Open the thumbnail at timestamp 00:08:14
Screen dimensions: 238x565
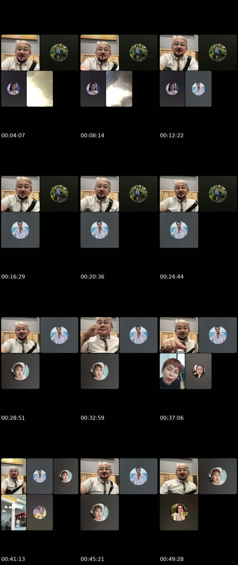point(119,70)
